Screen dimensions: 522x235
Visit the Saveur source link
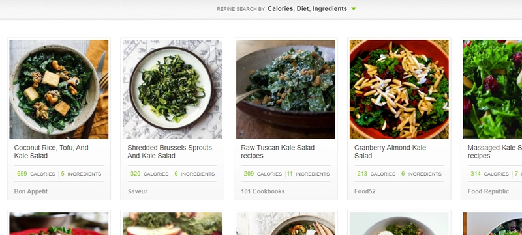click(138, 191)
